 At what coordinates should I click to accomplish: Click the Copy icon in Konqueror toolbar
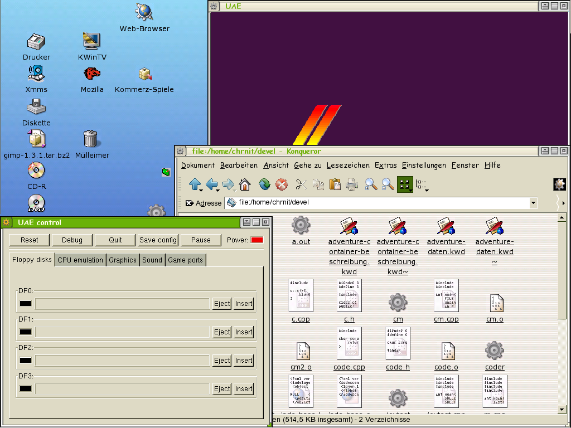[x=318, y=184]
